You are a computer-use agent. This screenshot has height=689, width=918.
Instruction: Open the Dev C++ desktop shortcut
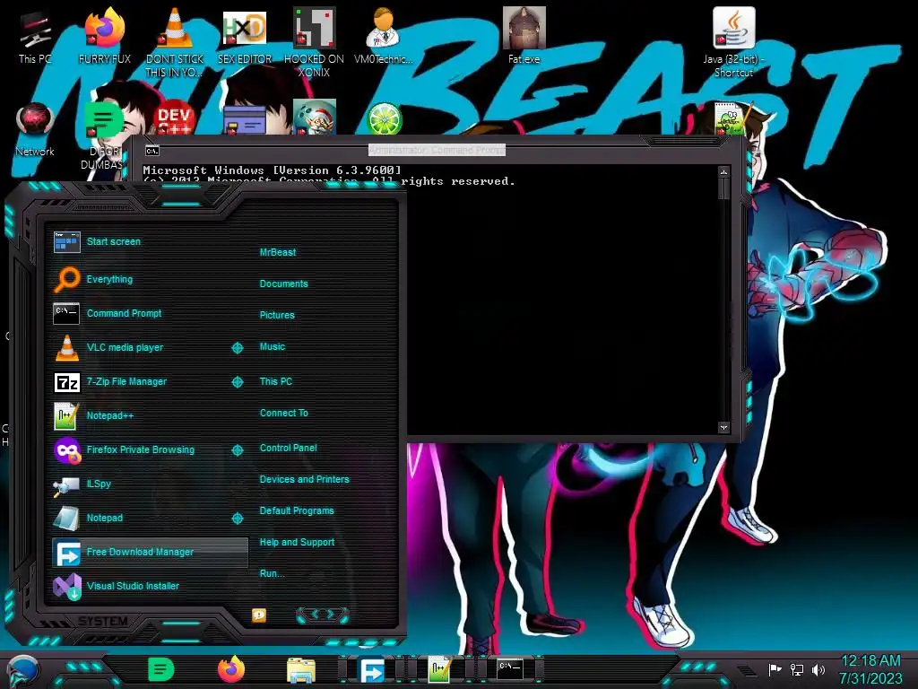tap(174, 118)
